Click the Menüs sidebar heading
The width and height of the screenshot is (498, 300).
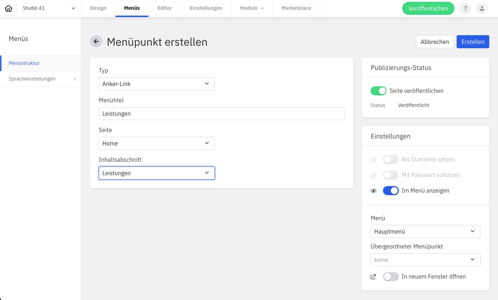pos(19,39)
